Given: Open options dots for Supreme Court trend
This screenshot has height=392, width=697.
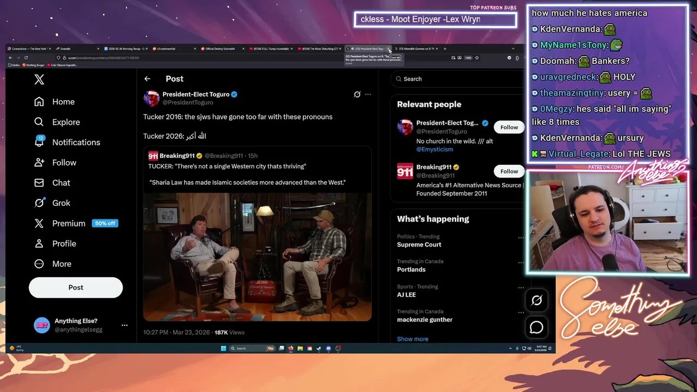Looking at the screenshot, I should [x=521, y=237].
